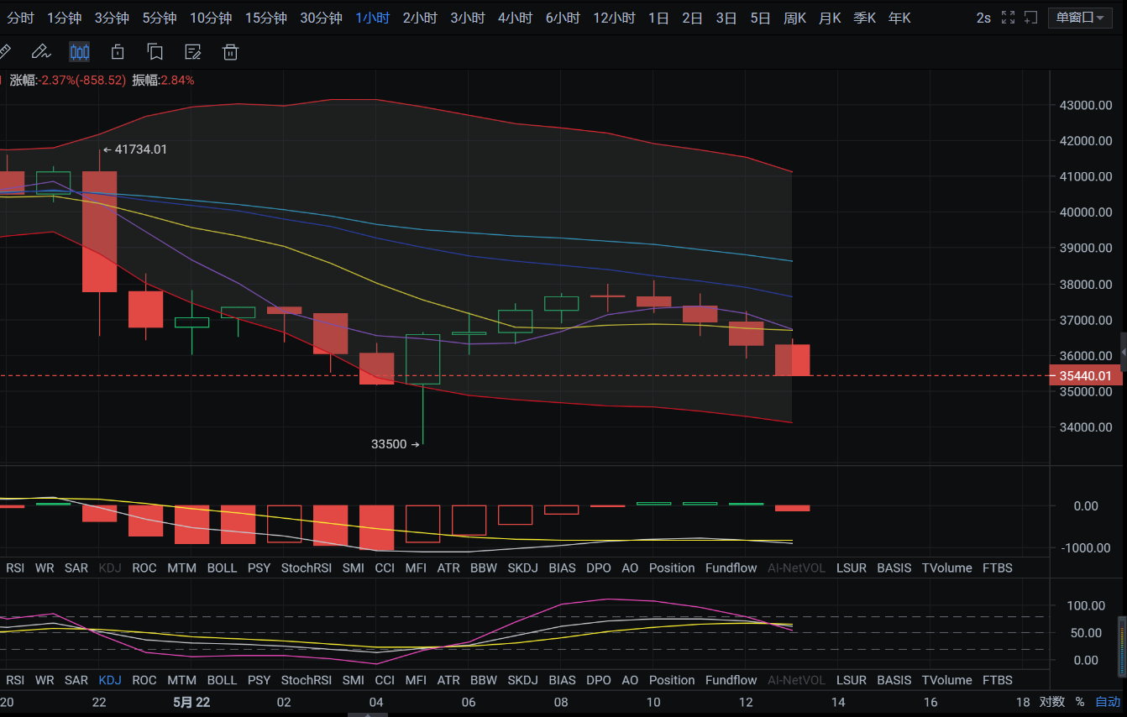Switch to the 分时 timeframe
Image resolution: width=1127 pixels, height=717 pixels.
click(20, 18)
